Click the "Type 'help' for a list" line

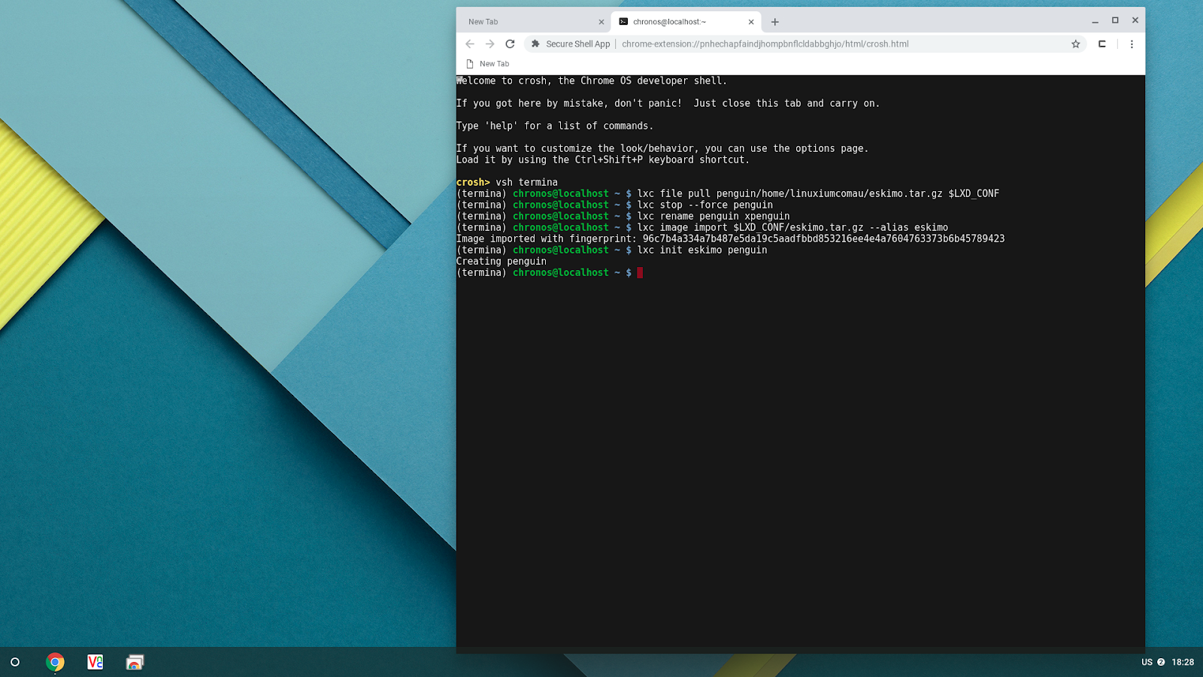click(555, 126)
